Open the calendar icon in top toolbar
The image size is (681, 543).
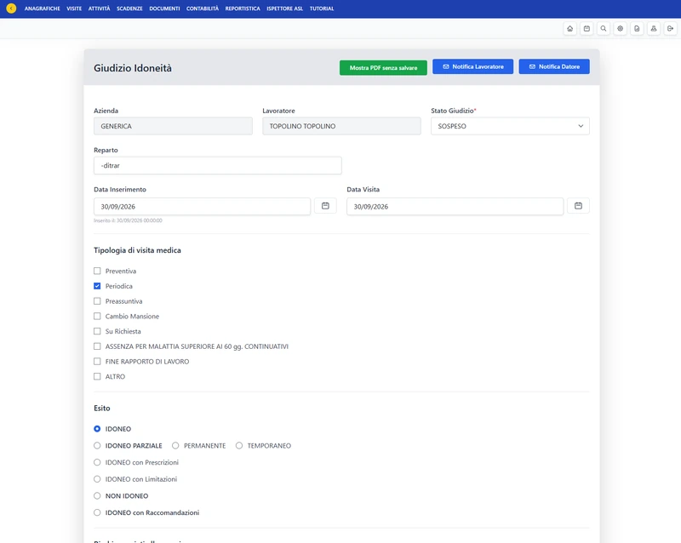pos(587,29)
